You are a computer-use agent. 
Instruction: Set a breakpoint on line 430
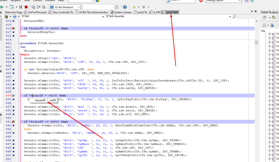(x=13, y=81)
